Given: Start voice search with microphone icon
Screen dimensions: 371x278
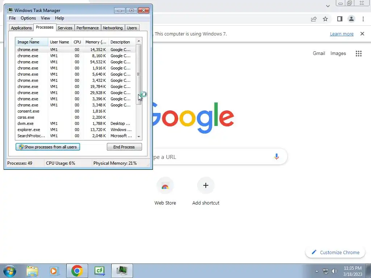Looking at the screenshot, I should tap(276, 157).
